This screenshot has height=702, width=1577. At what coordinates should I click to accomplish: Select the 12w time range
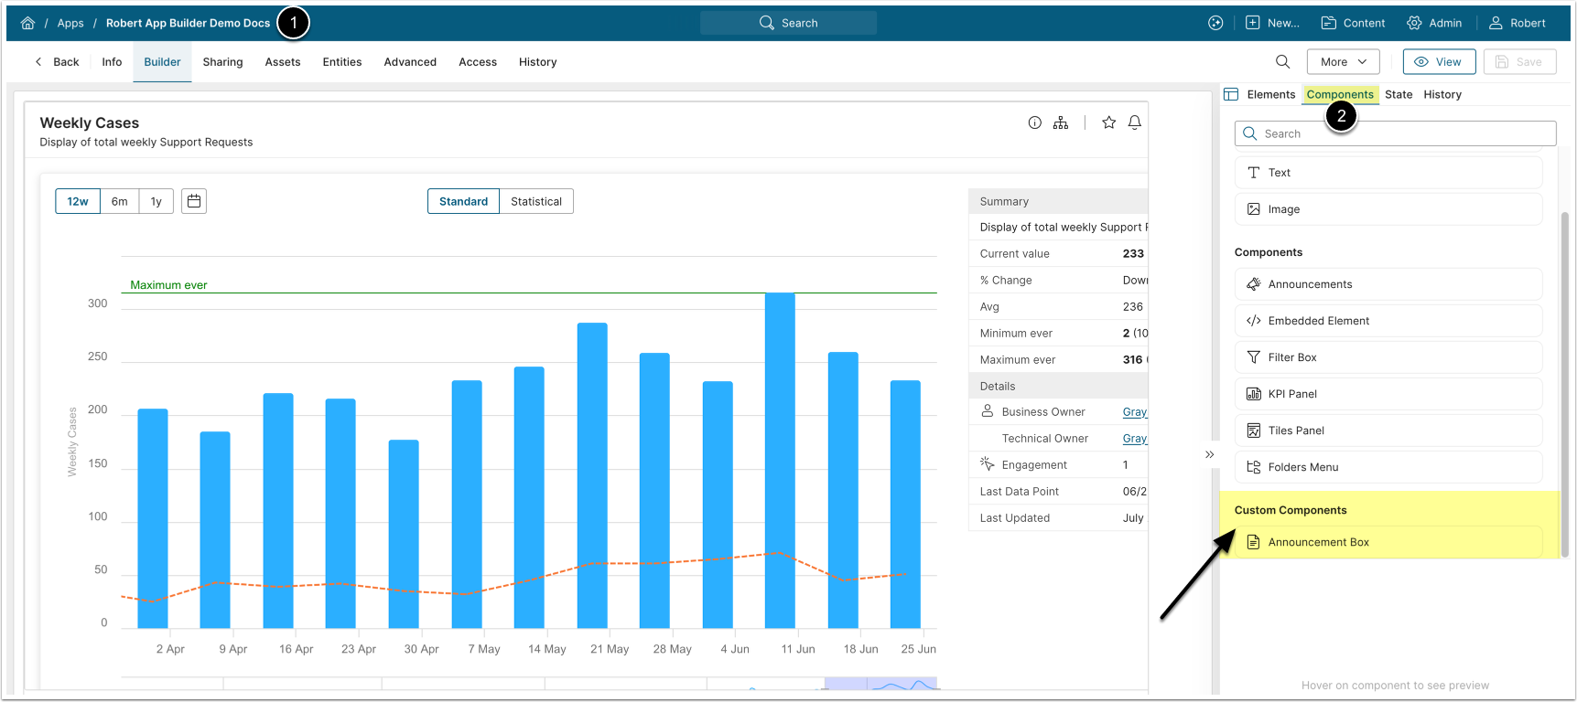[78, 201]
